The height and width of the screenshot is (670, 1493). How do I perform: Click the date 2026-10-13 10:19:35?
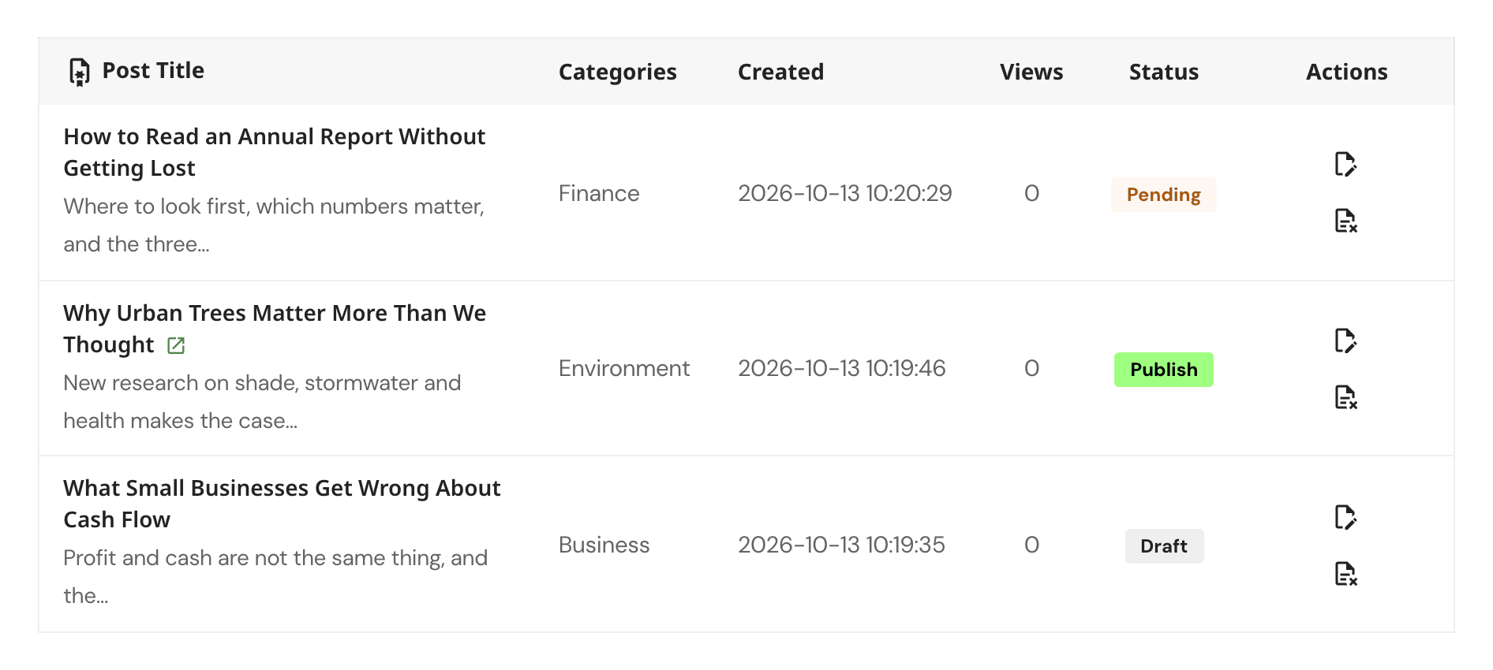tap(841, 545)
